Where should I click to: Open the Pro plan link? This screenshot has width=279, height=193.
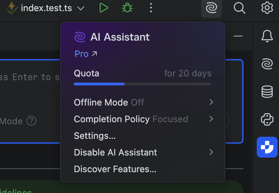click(86, 54)
